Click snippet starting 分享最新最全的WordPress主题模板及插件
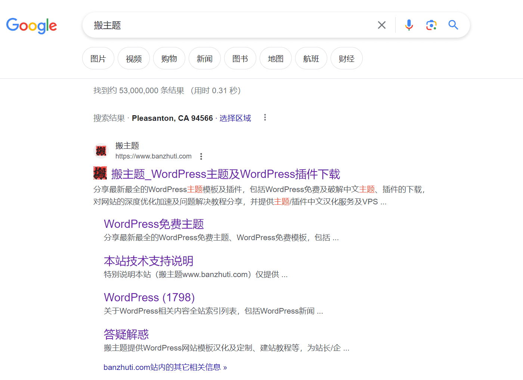523x380 pixels. (x=259, y=195)
